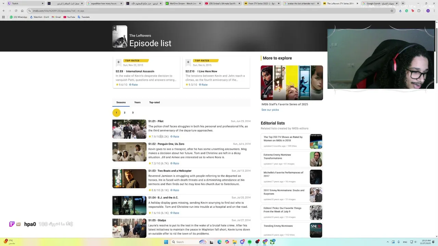Bookmark this page with the star icon
Screen dimensions: 438x246
click(x=392, y=11)
